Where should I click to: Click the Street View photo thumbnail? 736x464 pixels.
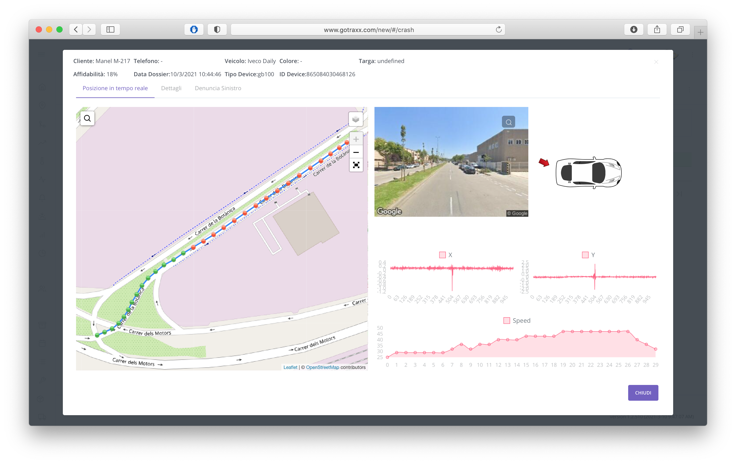coord(451,162)
